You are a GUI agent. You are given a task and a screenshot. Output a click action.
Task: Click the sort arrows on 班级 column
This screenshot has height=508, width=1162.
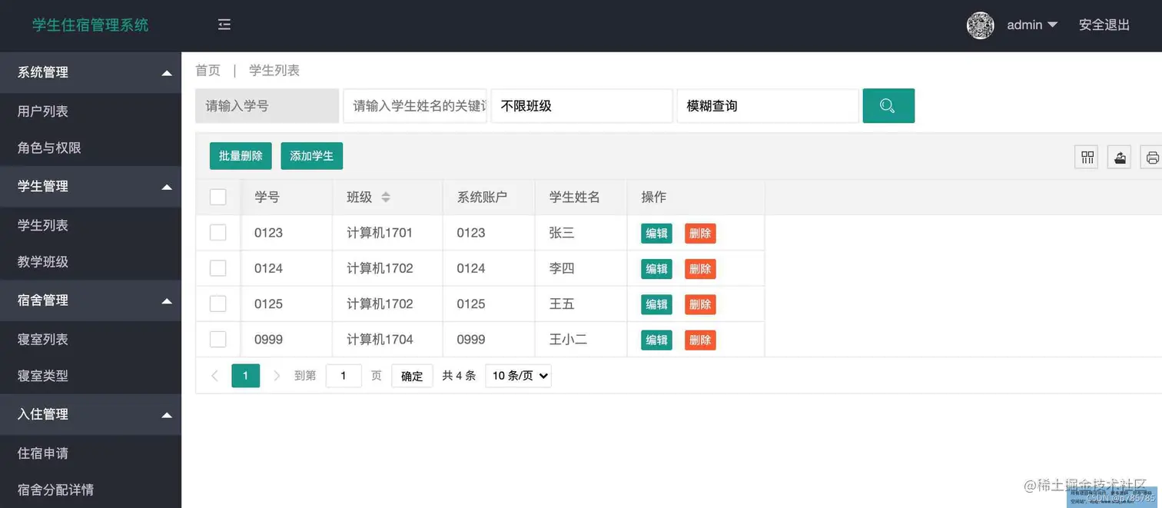coord(384,197)
